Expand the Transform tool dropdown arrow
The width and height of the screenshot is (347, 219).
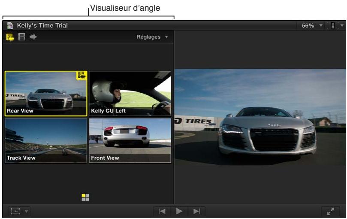26,211
